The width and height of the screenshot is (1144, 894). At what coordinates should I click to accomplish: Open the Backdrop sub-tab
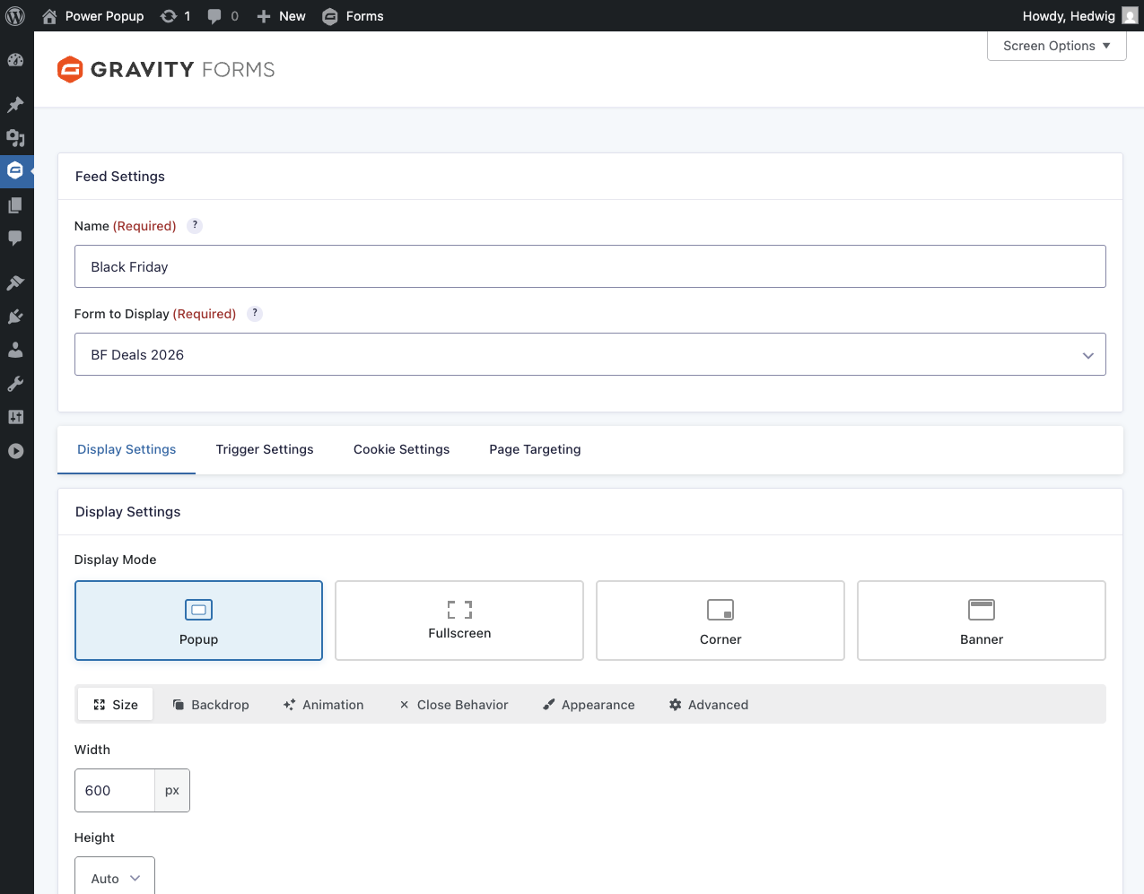coord(211,705)
